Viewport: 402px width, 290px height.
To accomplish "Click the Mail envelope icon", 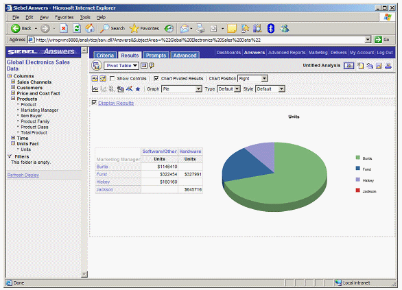I will 185,28.
